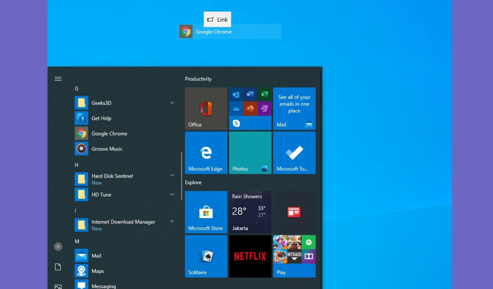Click the Maps app icon
493x289 pixels.
pos(82,271)
